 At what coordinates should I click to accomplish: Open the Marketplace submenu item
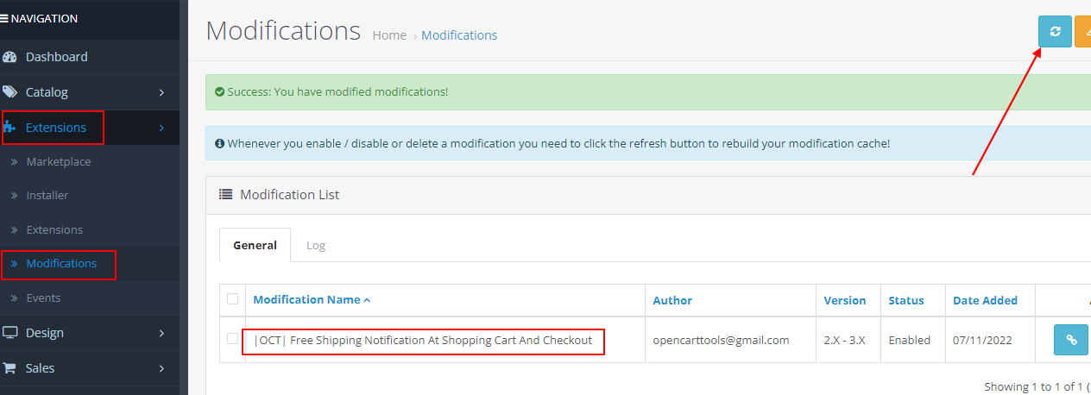click(58, 162)
